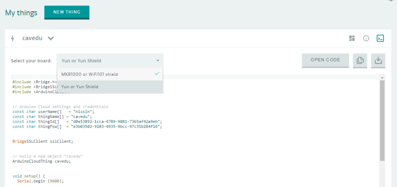The height and width of the screenshot is (187, 397).
Task: Click the "Select your board:" label
Action: pyautogui.click(x=31, y=61)
